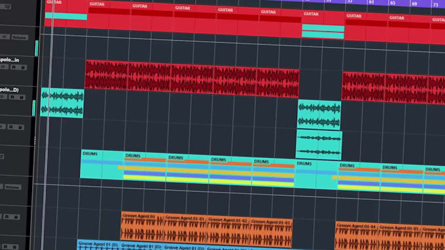Image resolution: width=445 pixels, height=250 pixels.
Task: Select sparse DRUMS clip beneath cyan audio clips
Action: pos(317,174)
